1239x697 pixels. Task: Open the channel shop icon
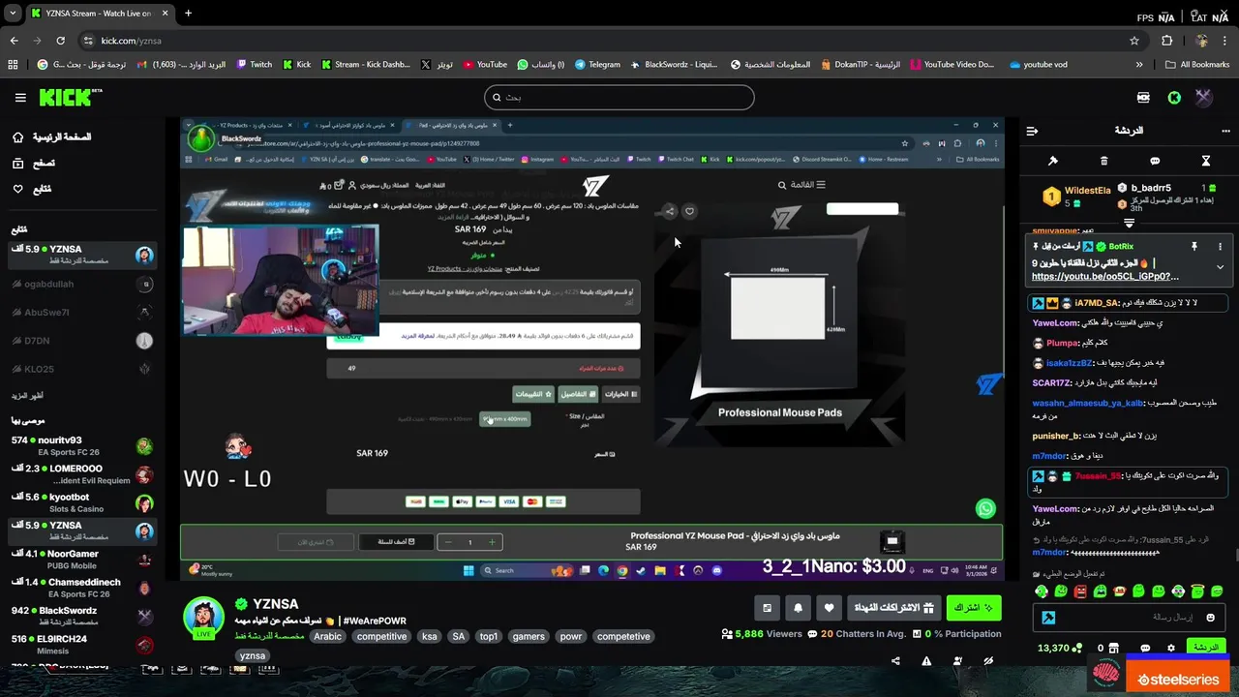(x=1113, y=648)
